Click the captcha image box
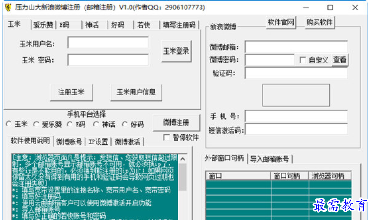The width and height of the screenshot is (371, 220). click(x=296, y=95)
